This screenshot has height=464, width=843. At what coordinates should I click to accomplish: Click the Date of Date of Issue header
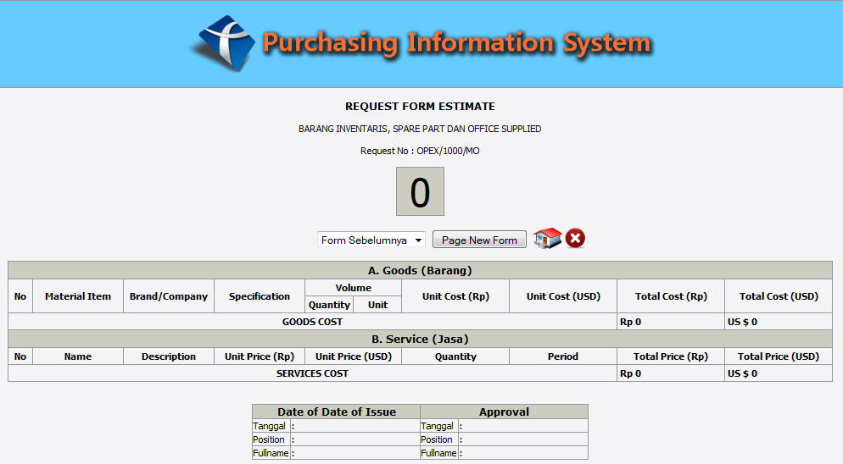click(337, 412)
